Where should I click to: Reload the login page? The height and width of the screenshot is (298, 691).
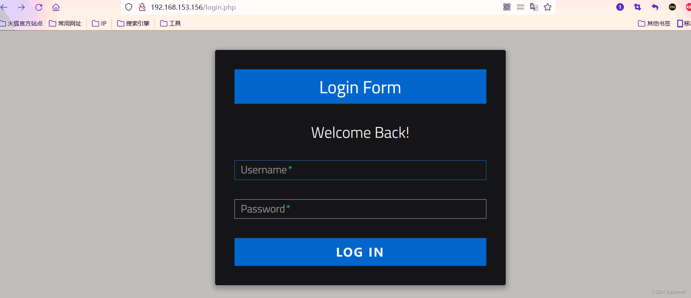(39, 7)
